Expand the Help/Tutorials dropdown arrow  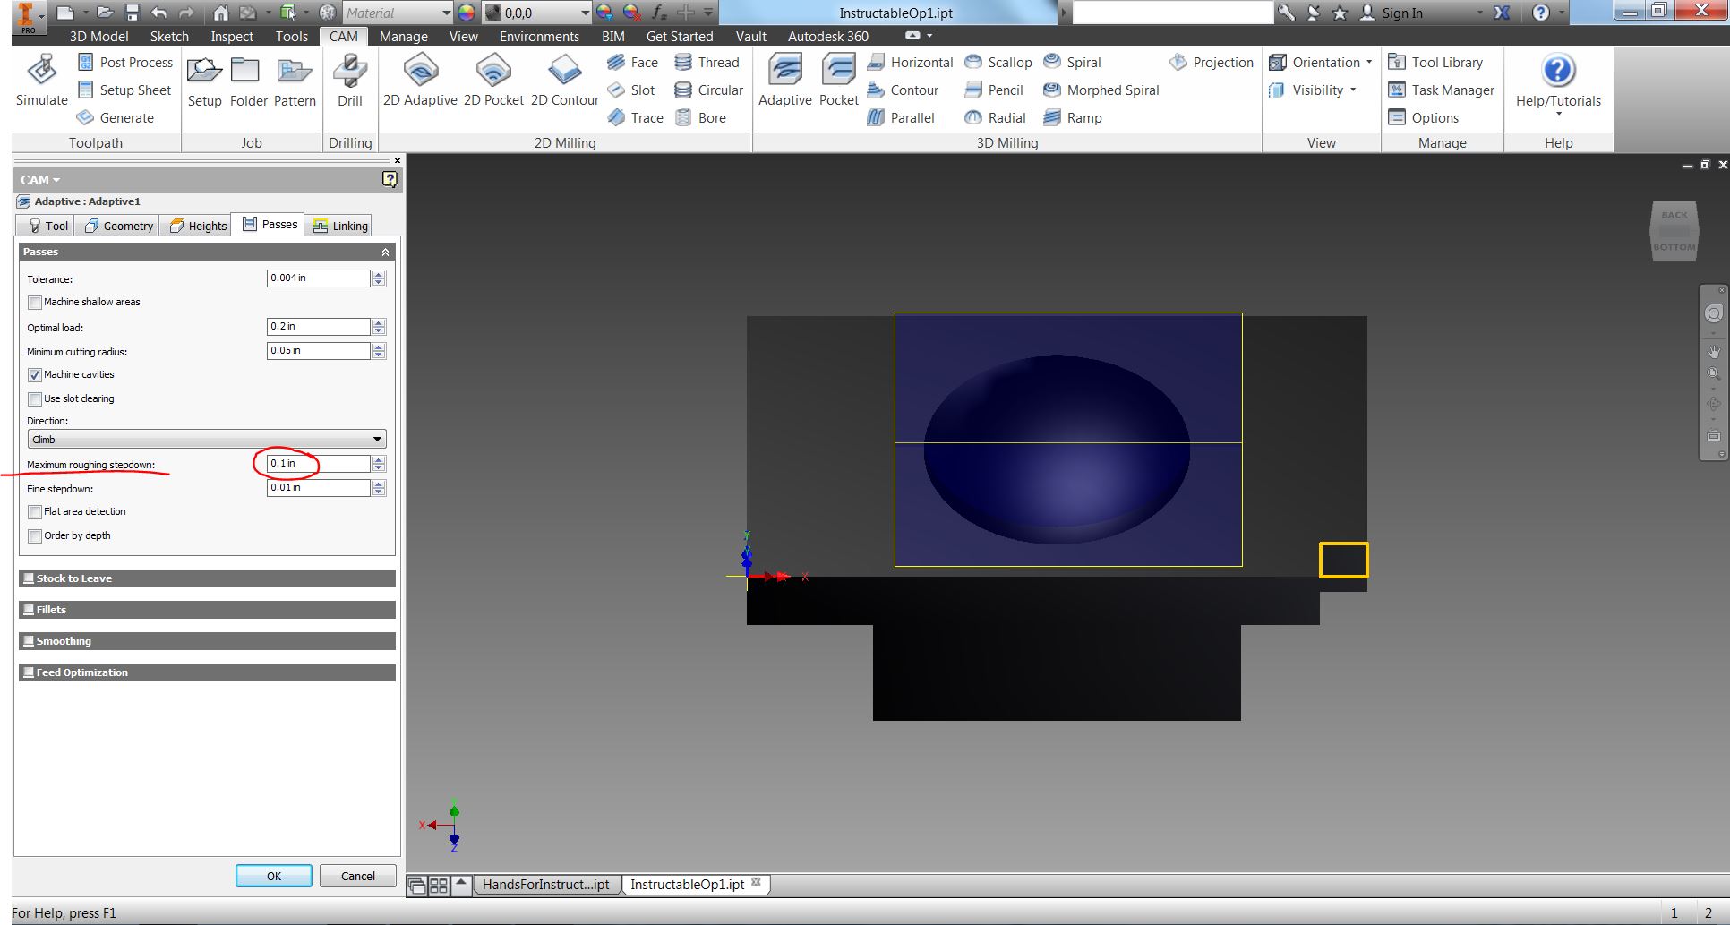pos(1558,114)
